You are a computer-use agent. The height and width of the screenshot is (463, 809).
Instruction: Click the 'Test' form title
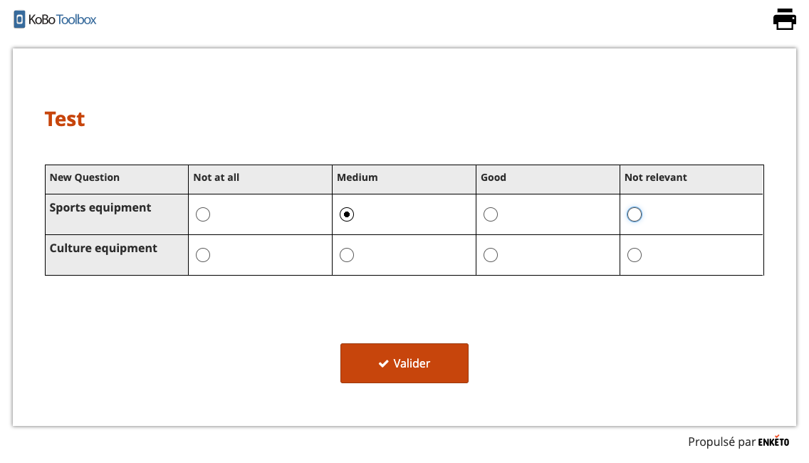tap(65, 119)
